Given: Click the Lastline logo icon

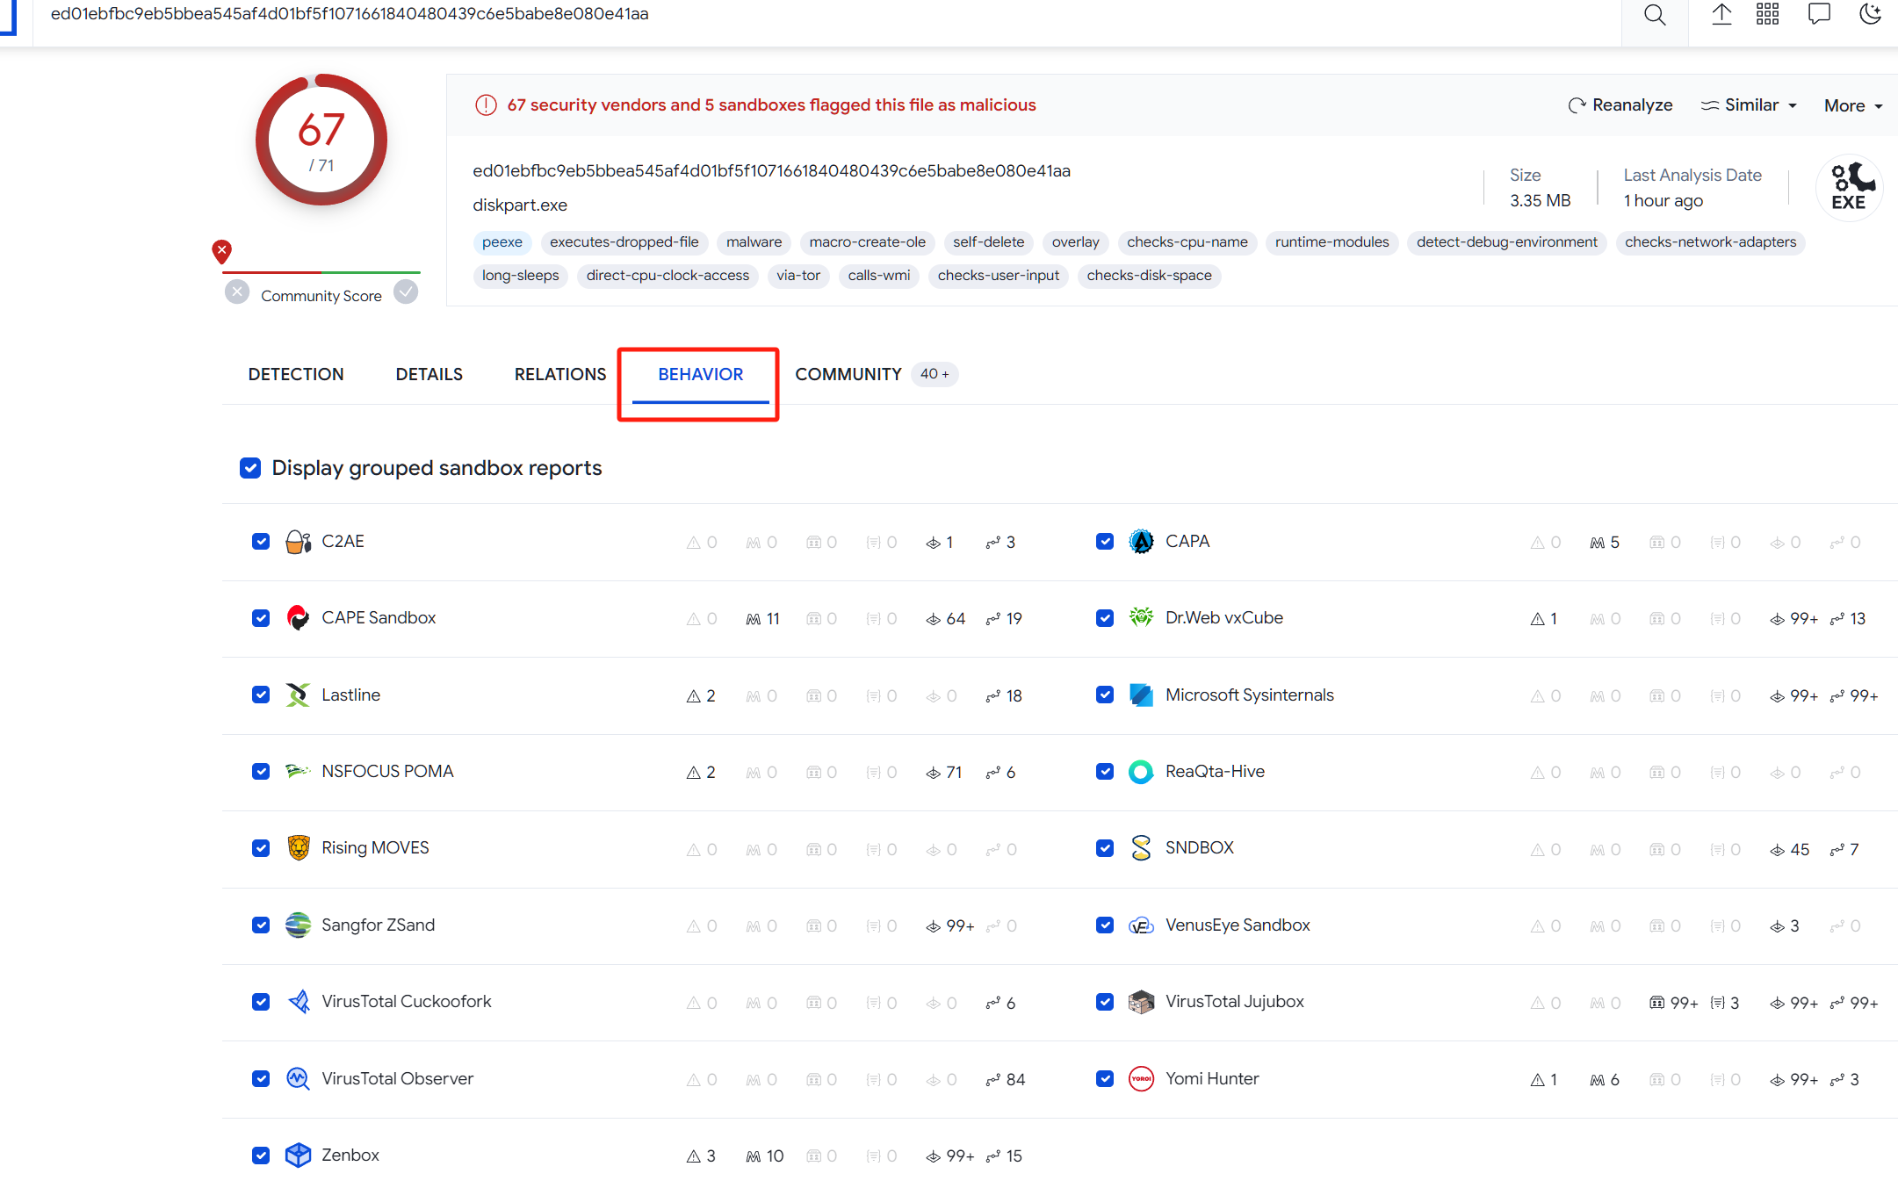Looking at the screenshot, I should [299, 695].
